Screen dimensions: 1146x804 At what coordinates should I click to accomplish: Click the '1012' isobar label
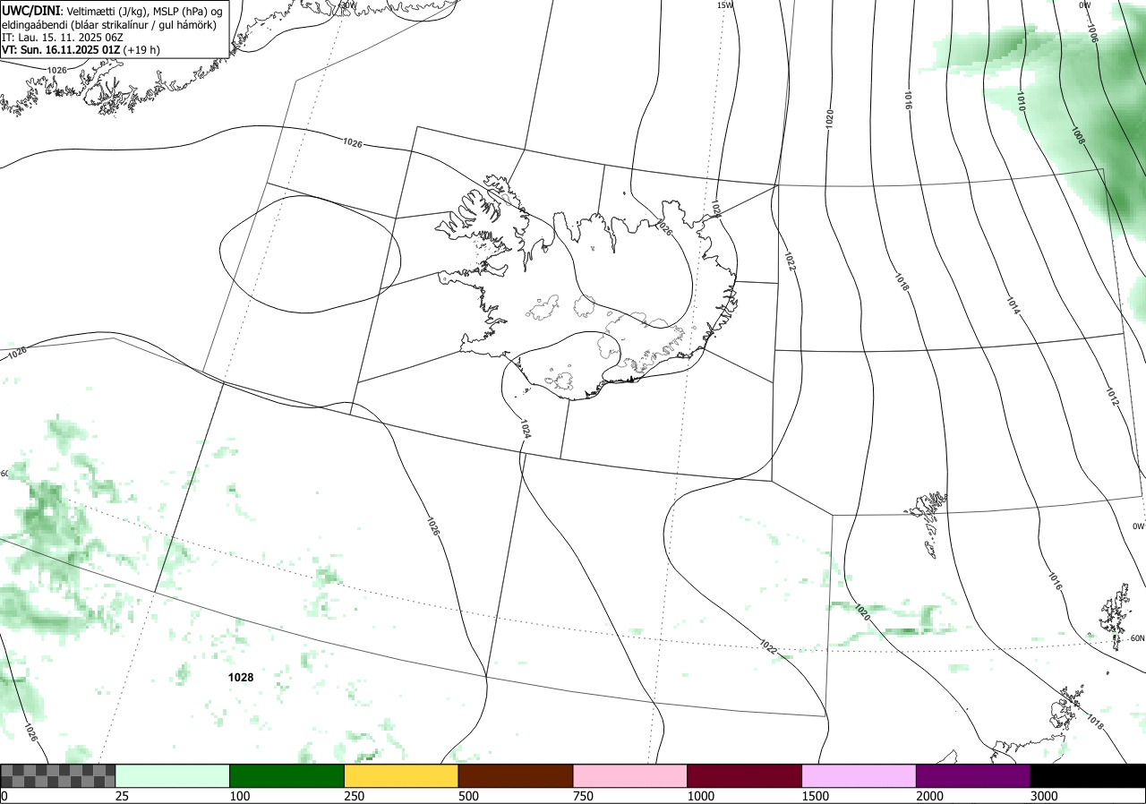1111,397
